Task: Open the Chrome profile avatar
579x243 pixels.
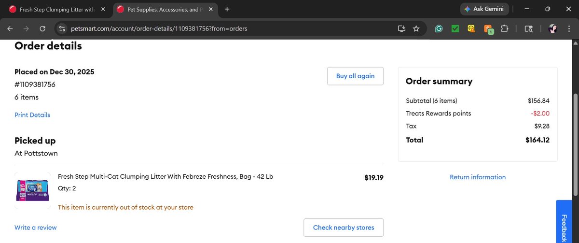Action: click(x=553, y=29)
